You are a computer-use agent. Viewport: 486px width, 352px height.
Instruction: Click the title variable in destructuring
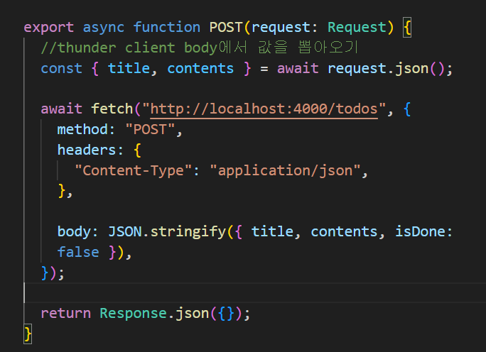click(129, 68)
